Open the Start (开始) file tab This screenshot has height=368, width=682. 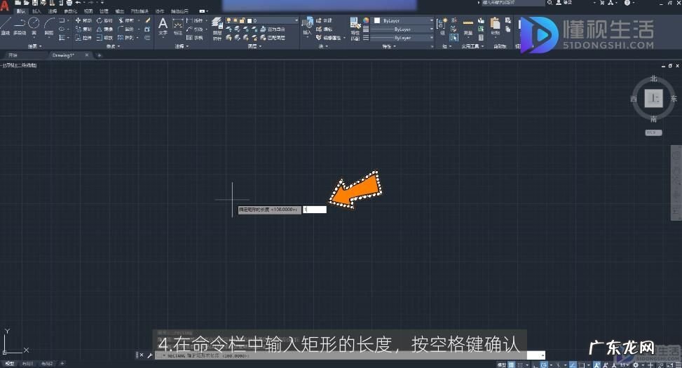pos(13,55)
